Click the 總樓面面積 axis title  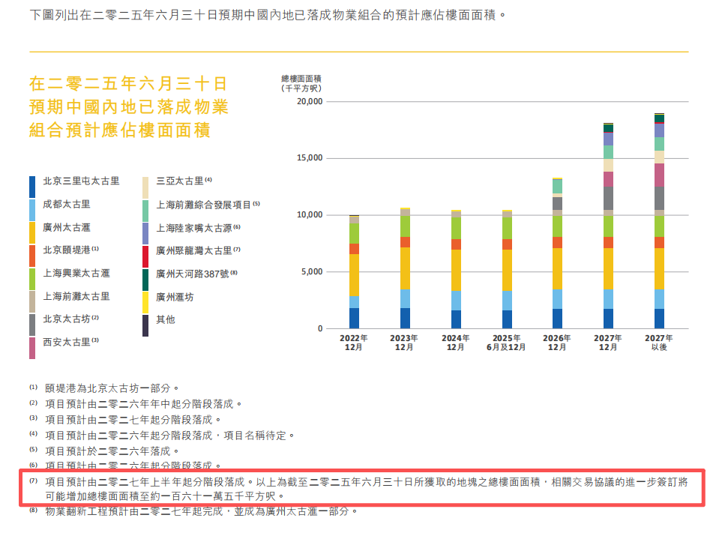301,79
